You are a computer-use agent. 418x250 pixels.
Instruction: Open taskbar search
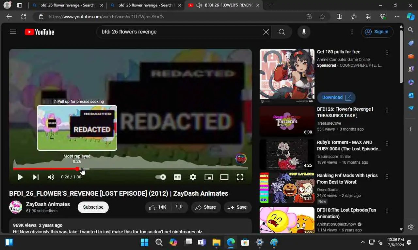[159, 242]
